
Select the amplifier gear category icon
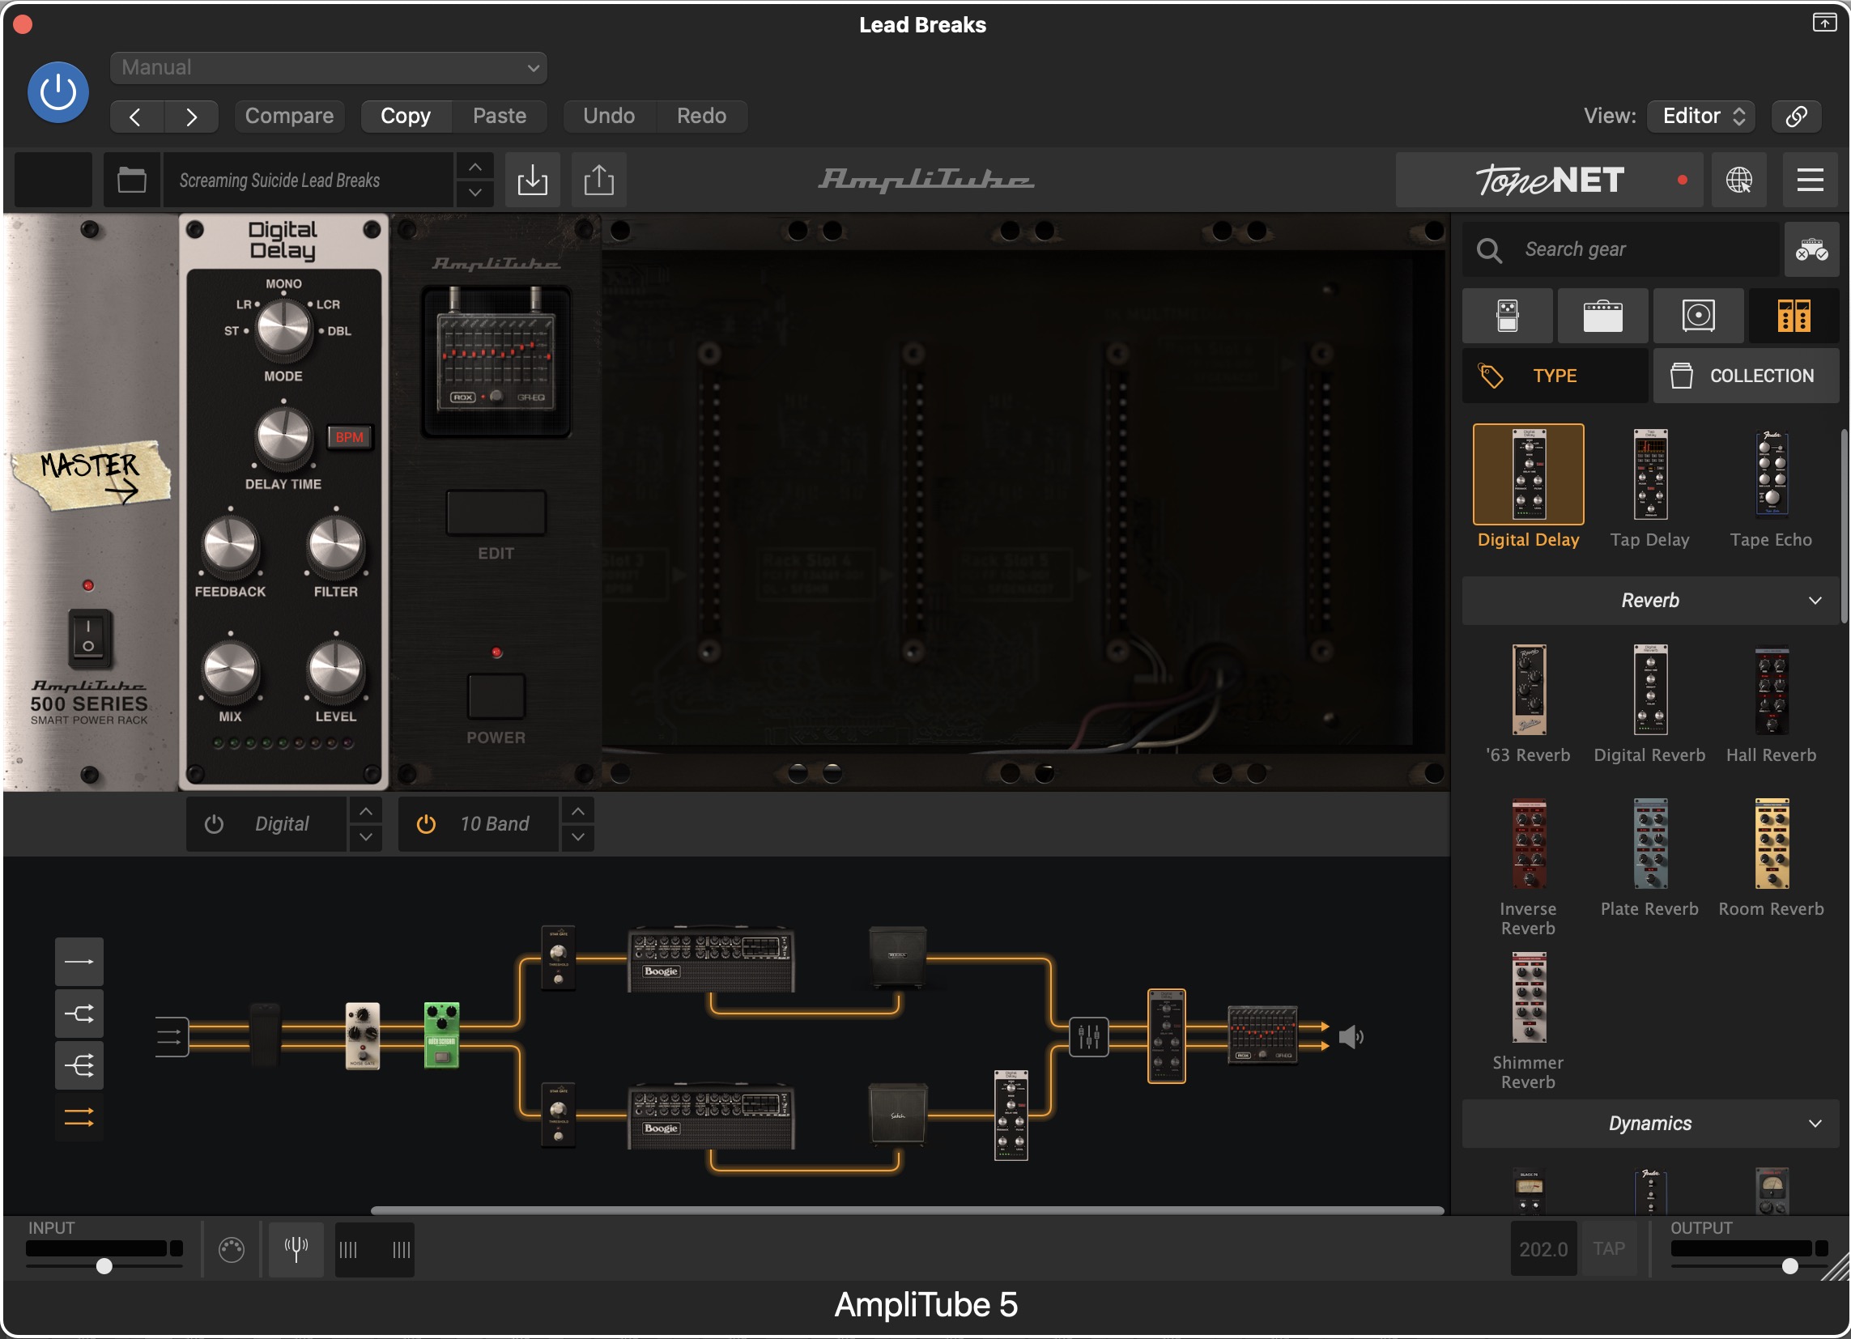1602,315
